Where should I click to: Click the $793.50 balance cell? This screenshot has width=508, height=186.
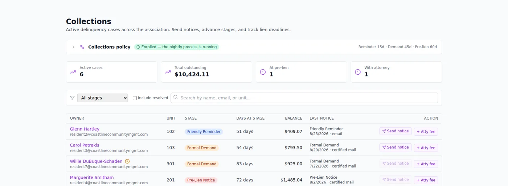(294, 148)
